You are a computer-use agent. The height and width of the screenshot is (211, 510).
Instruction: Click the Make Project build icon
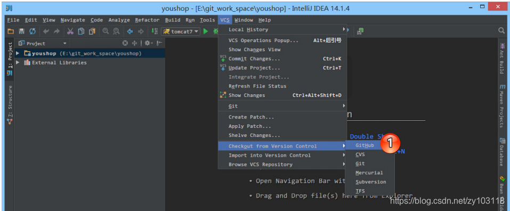pyautogui.click(x=155, y=31)
